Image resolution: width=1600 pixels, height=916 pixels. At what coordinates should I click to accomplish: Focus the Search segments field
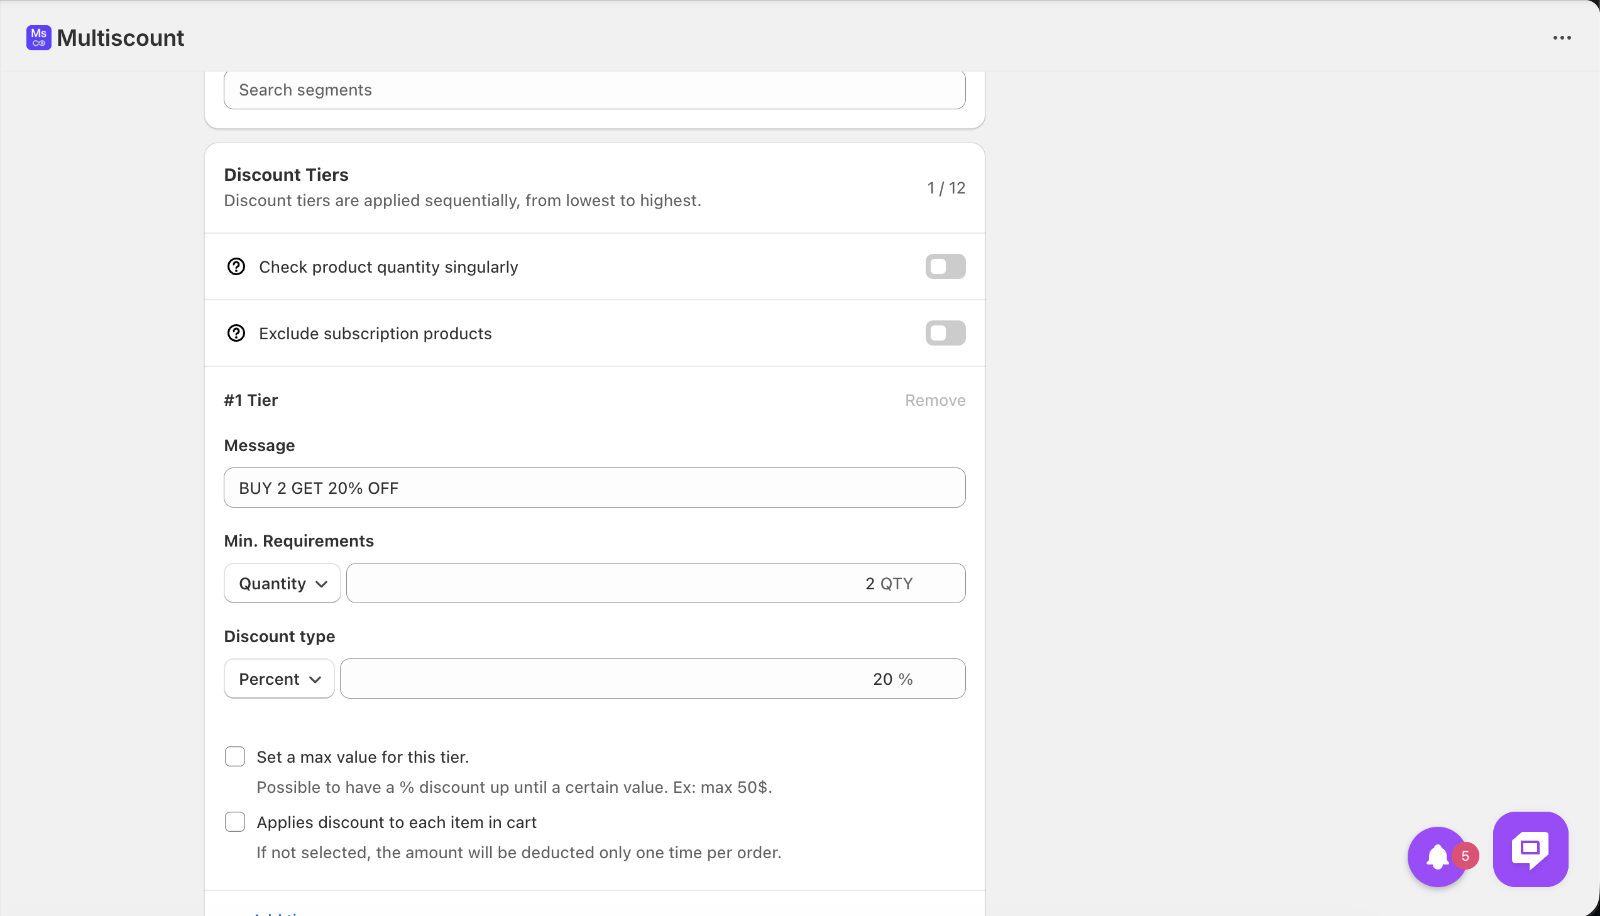(594, 90)
